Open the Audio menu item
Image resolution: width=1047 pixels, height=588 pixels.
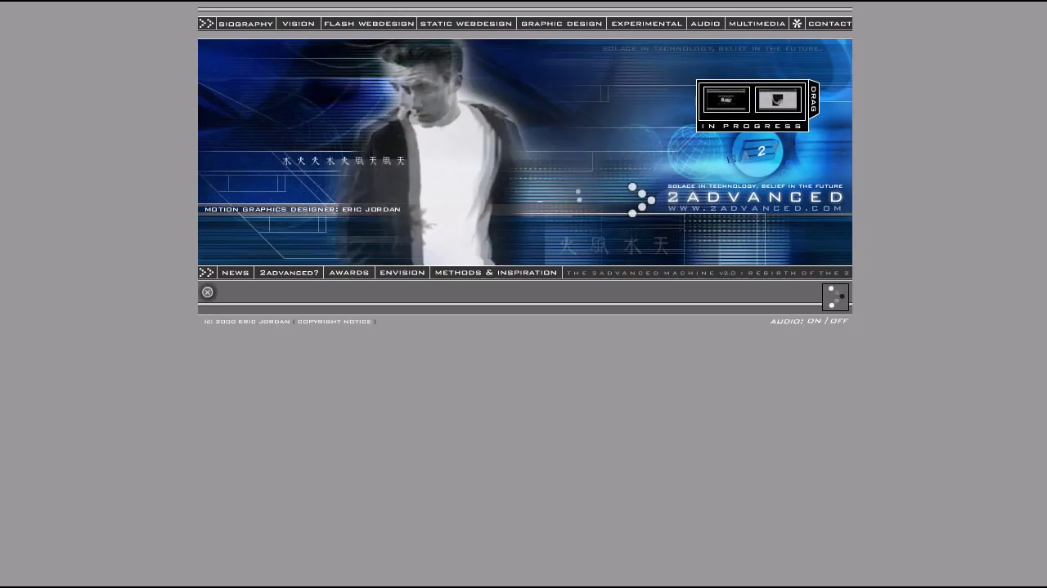pos(705,24)
